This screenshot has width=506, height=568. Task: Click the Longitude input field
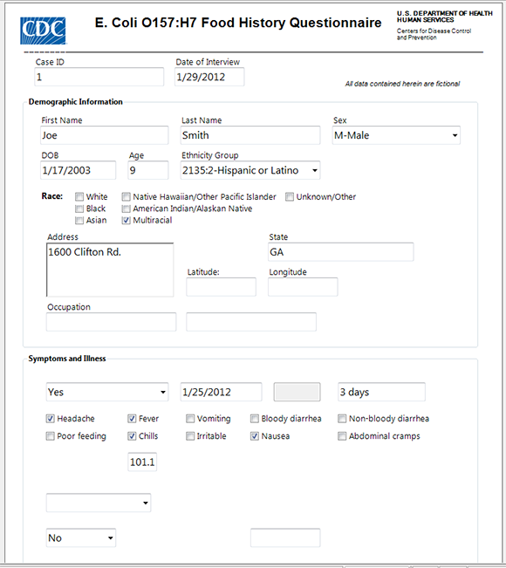303,287
